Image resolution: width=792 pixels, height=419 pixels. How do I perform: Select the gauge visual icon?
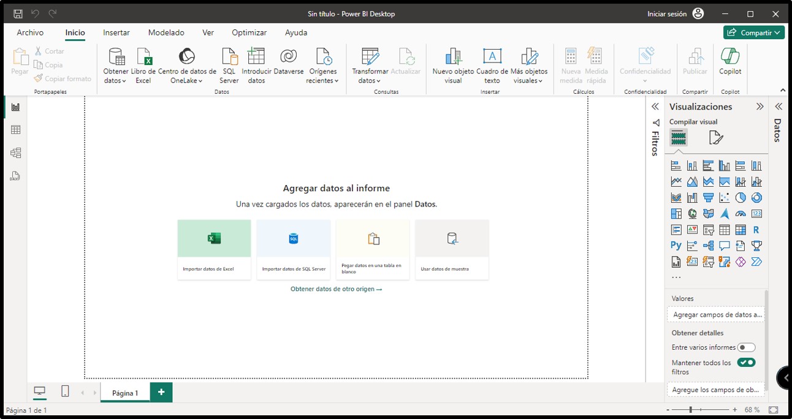[741, 213]
